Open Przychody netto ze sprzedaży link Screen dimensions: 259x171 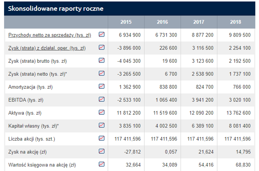pyautogui.click(x=49, y=35)
